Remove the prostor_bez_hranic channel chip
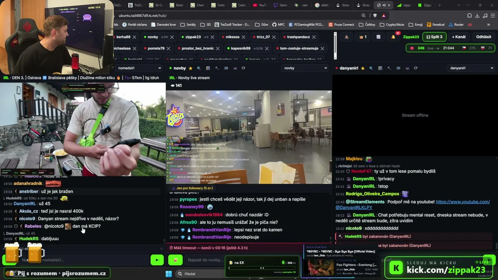This screenshot has height=280, width=498. tap(218, 49)
